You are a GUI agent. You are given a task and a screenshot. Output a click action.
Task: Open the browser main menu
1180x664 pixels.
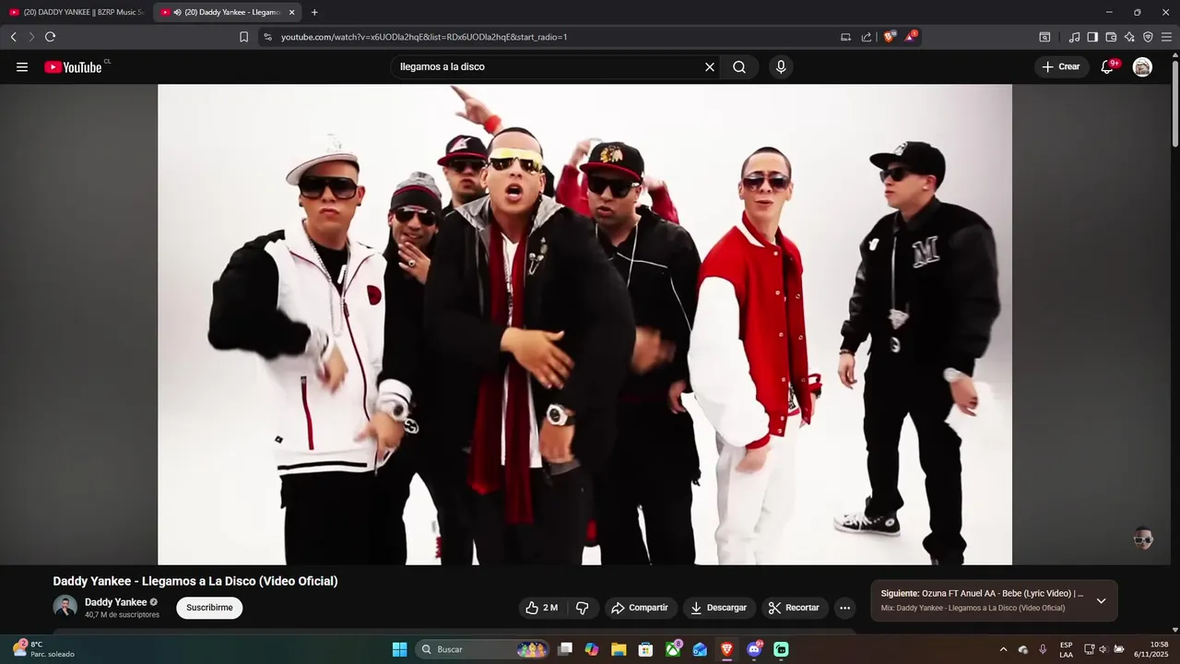click(1166, 37)
